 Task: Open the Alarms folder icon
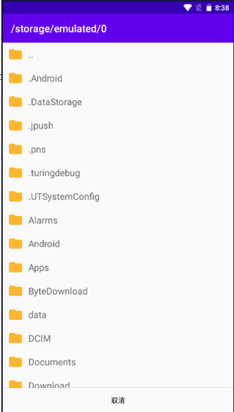click(x=15, y=220)
